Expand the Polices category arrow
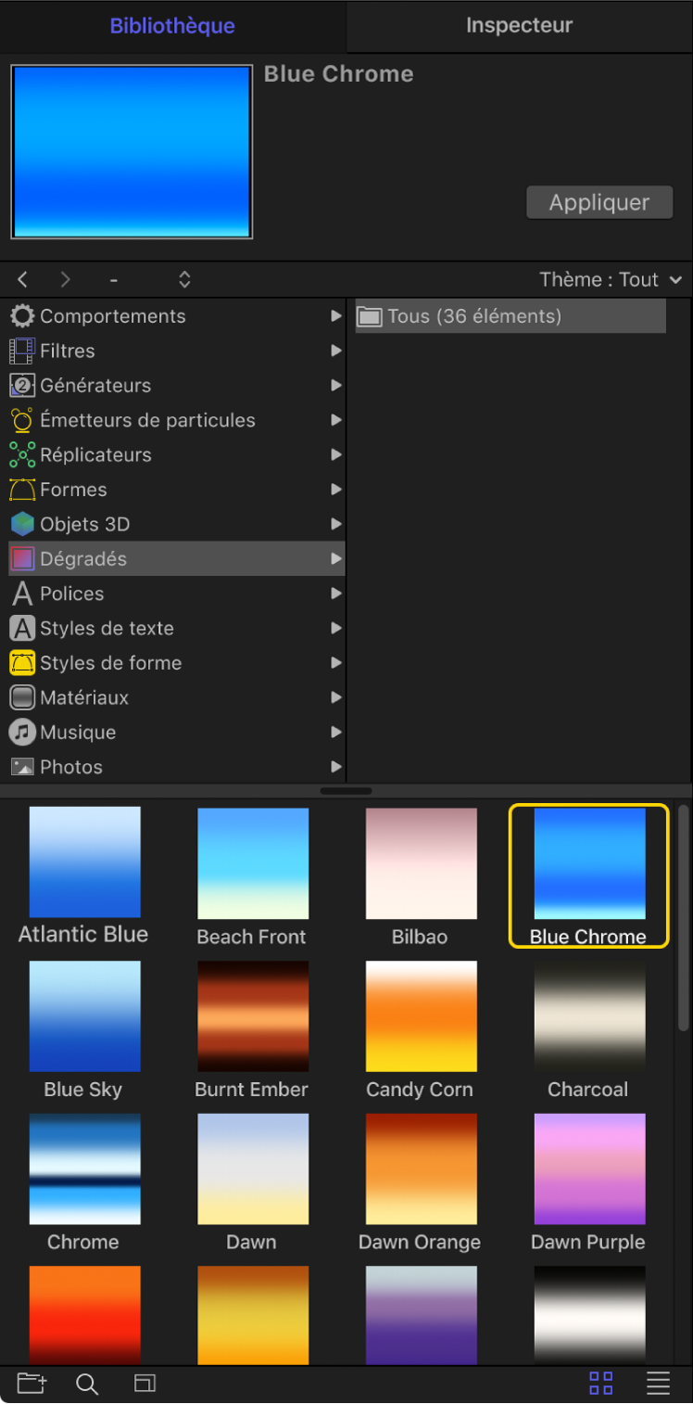693x1404 pixels. [335, 594]
